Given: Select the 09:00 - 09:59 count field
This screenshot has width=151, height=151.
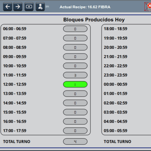Looking at the screenshot, I should [x=75, y=57].
